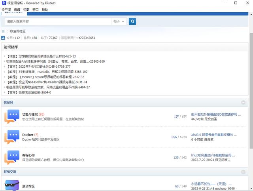Open the 极空间 menu
Viewport: 253px width, 191px height.
pyautogui.click(x=6, y=10)
